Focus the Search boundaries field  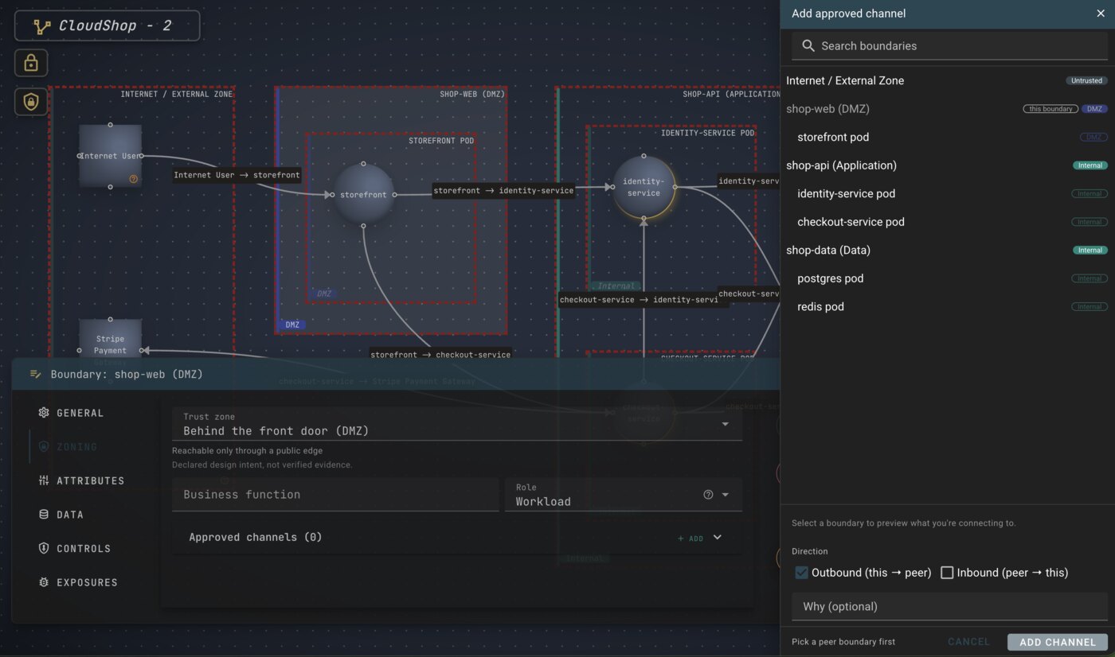tap(949, 46)
